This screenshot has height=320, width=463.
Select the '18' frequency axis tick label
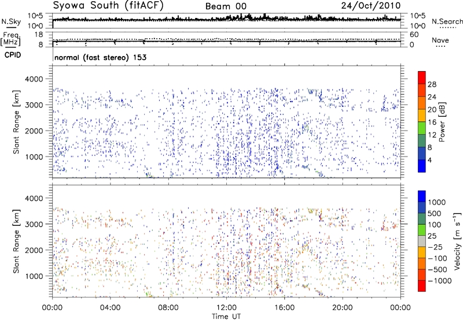(x=39, y=35)
